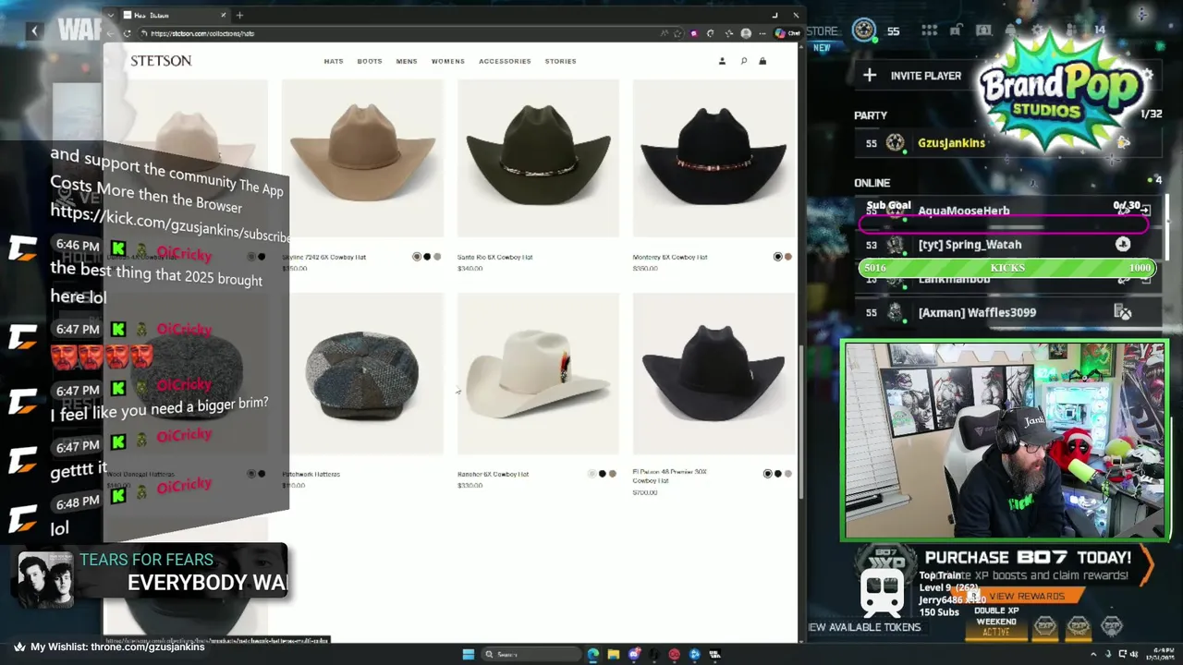This screenshot has height=665, width=1183.
Task: Click the patchwork cap image
Action: tap(362, 374)
